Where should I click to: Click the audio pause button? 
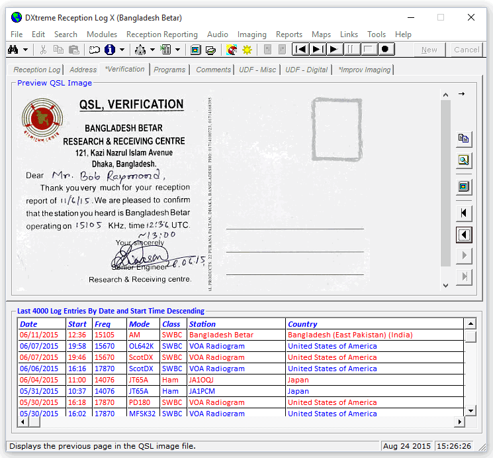click(351, 50)
